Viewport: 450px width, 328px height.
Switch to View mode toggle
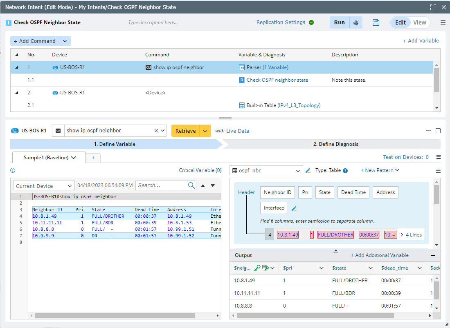[419, 22]
